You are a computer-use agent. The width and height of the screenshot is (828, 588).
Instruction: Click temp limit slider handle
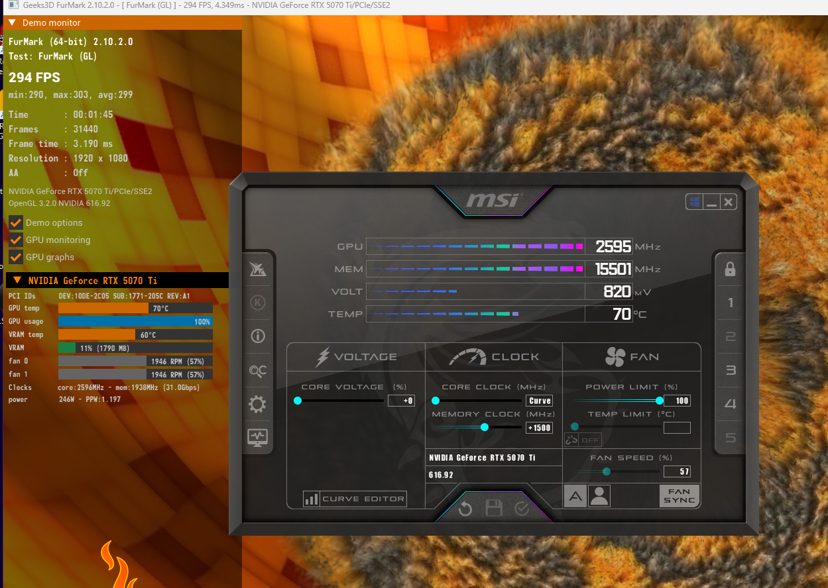(x=575, y=427)
